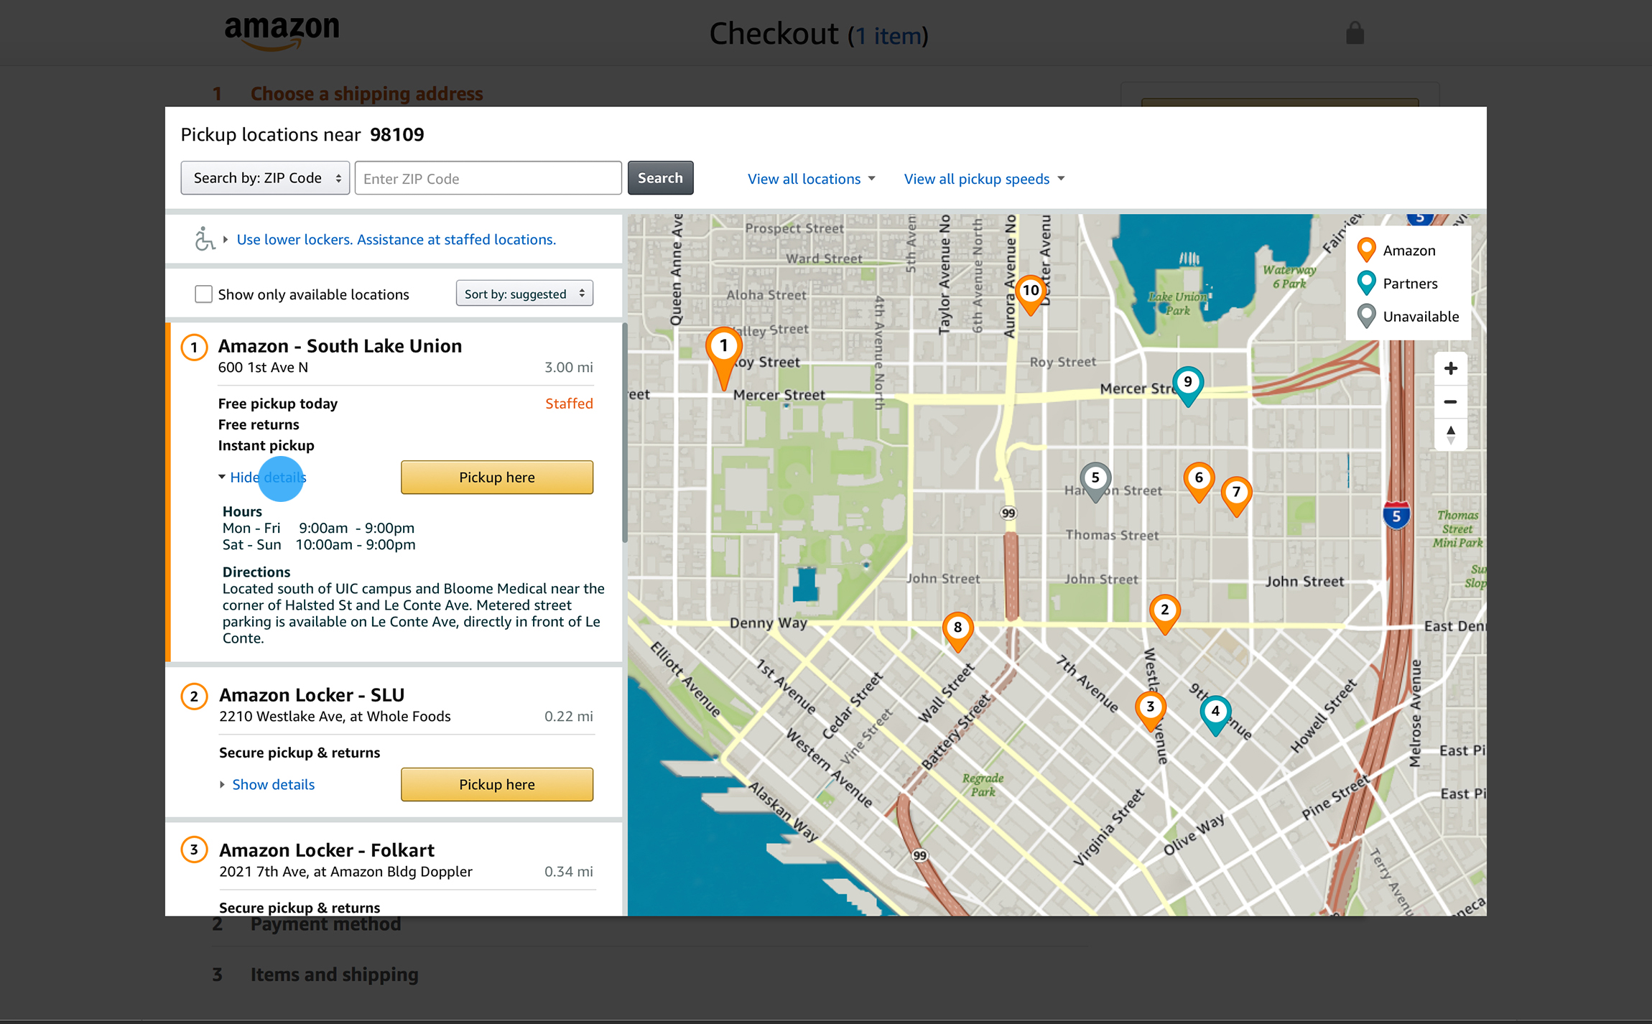Expand Amazon Locker SLU details
The width and height of the screenshot is (1652, 1024).
coord(272,785)
